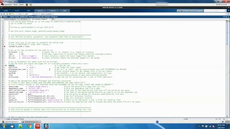The height and width of the screenshot is (129, 230).
Task: Click the documentation search magnifier icon
Action: point(225,11)
